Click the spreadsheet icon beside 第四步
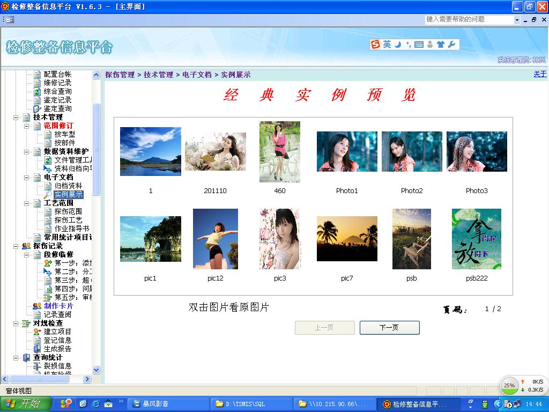Screen dimensions: 549x412 (48, 289)
